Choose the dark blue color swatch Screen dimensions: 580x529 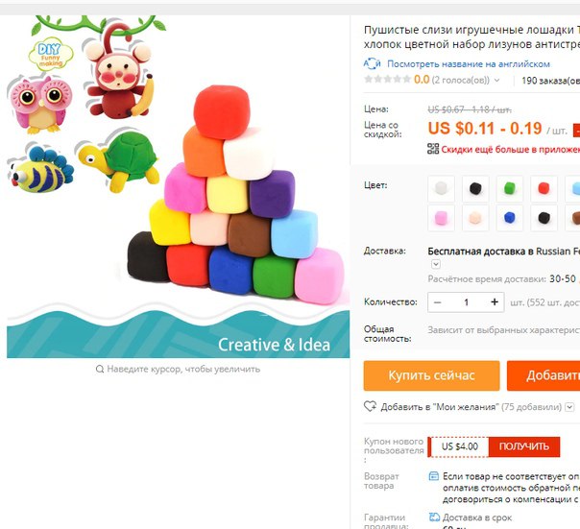510,218
